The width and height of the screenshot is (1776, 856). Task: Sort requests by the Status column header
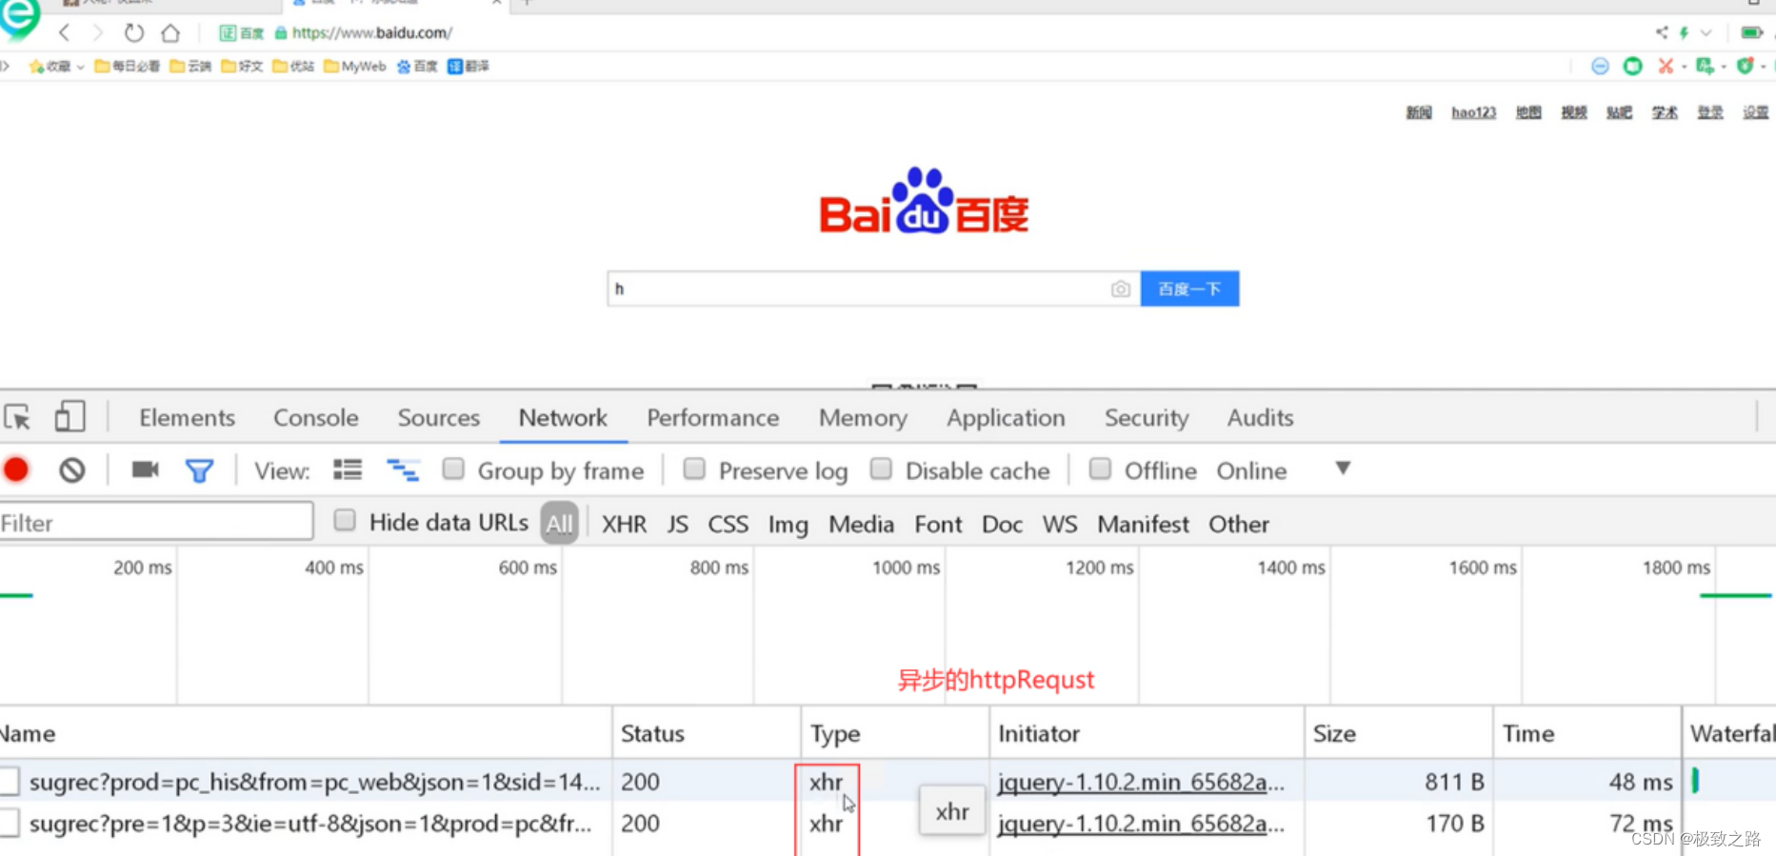[x=652, y=733]
